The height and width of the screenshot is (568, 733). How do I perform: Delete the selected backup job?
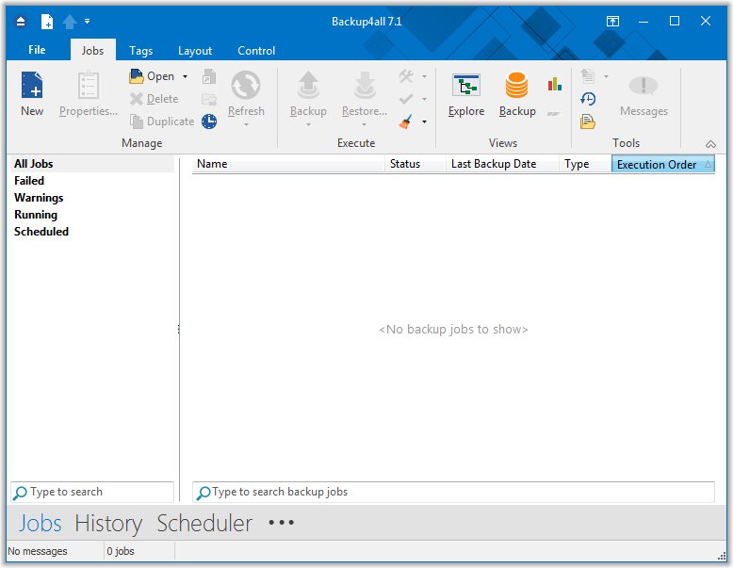(155, 99)
